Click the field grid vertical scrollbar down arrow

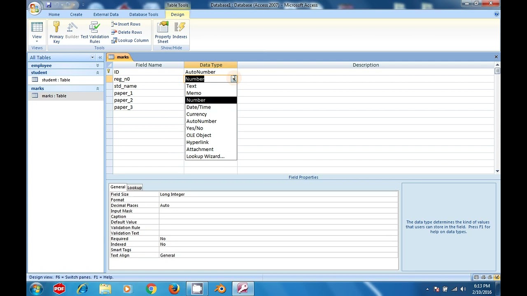(x=497, y=171)
